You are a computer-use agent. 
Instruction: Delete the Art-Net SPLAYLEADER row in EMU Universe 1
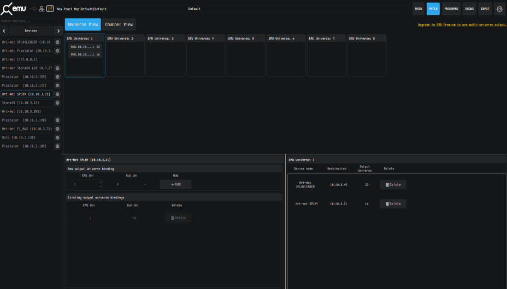393,185
